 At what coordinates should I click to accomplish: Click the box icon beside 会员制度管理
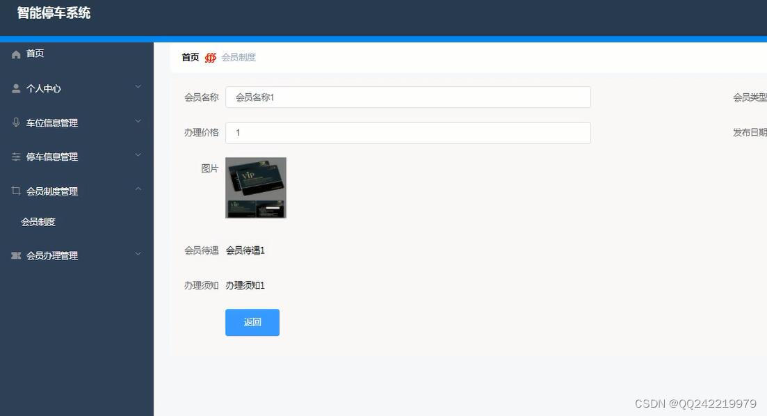[x=15, y=190]
